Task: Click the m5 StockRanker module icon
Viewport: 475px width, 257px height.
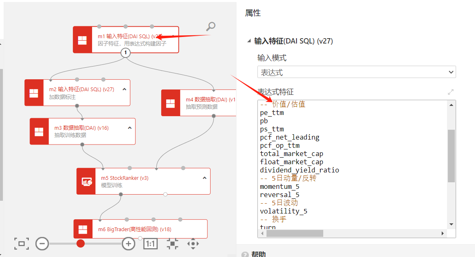Action: [x=86, y=181]
